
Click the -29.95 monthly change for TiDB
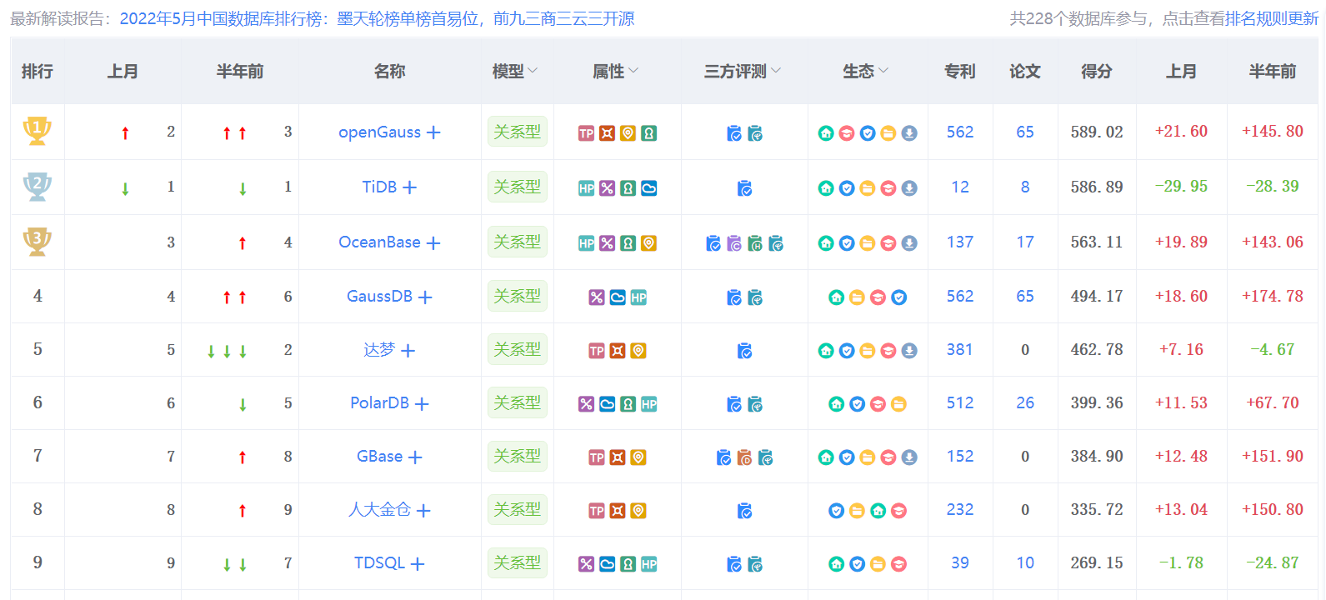(1181, 186)
